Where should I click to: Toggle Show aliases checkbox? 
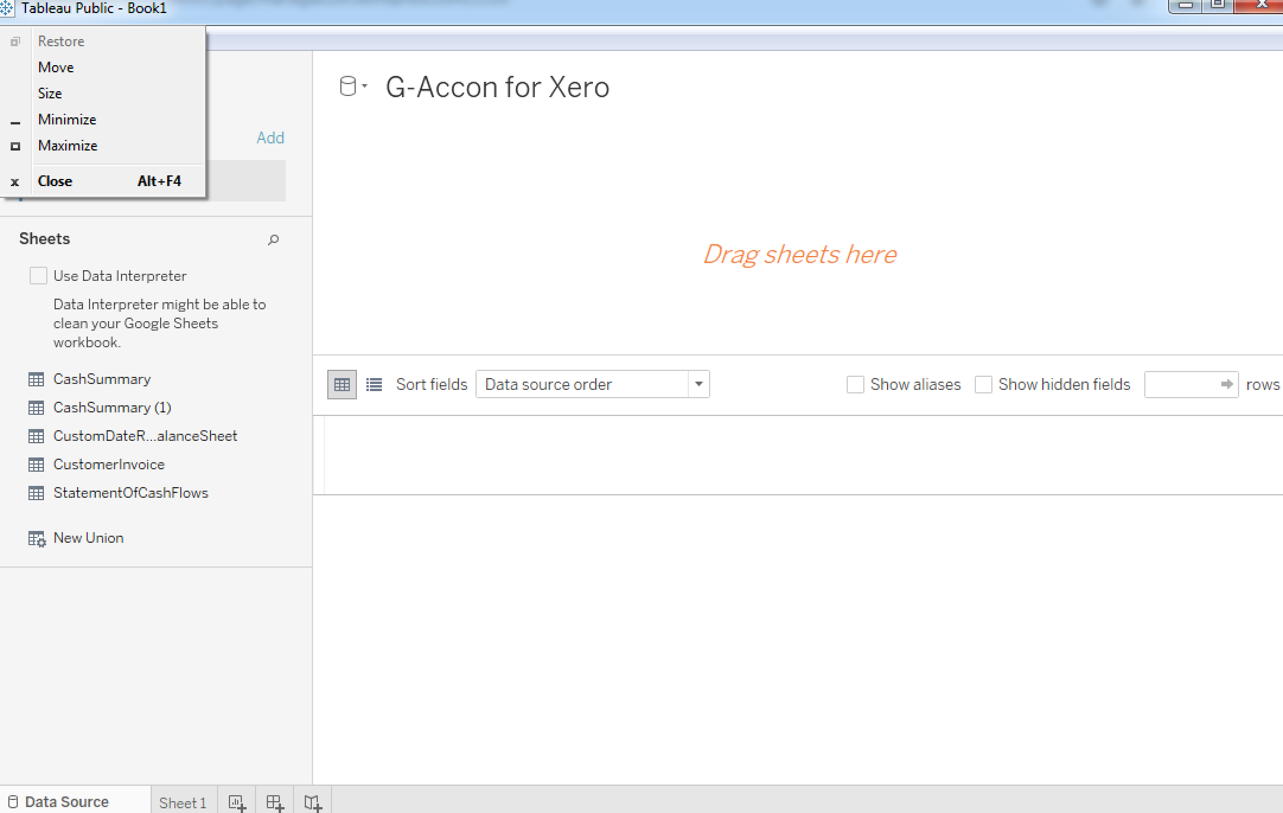pos(855,385)
